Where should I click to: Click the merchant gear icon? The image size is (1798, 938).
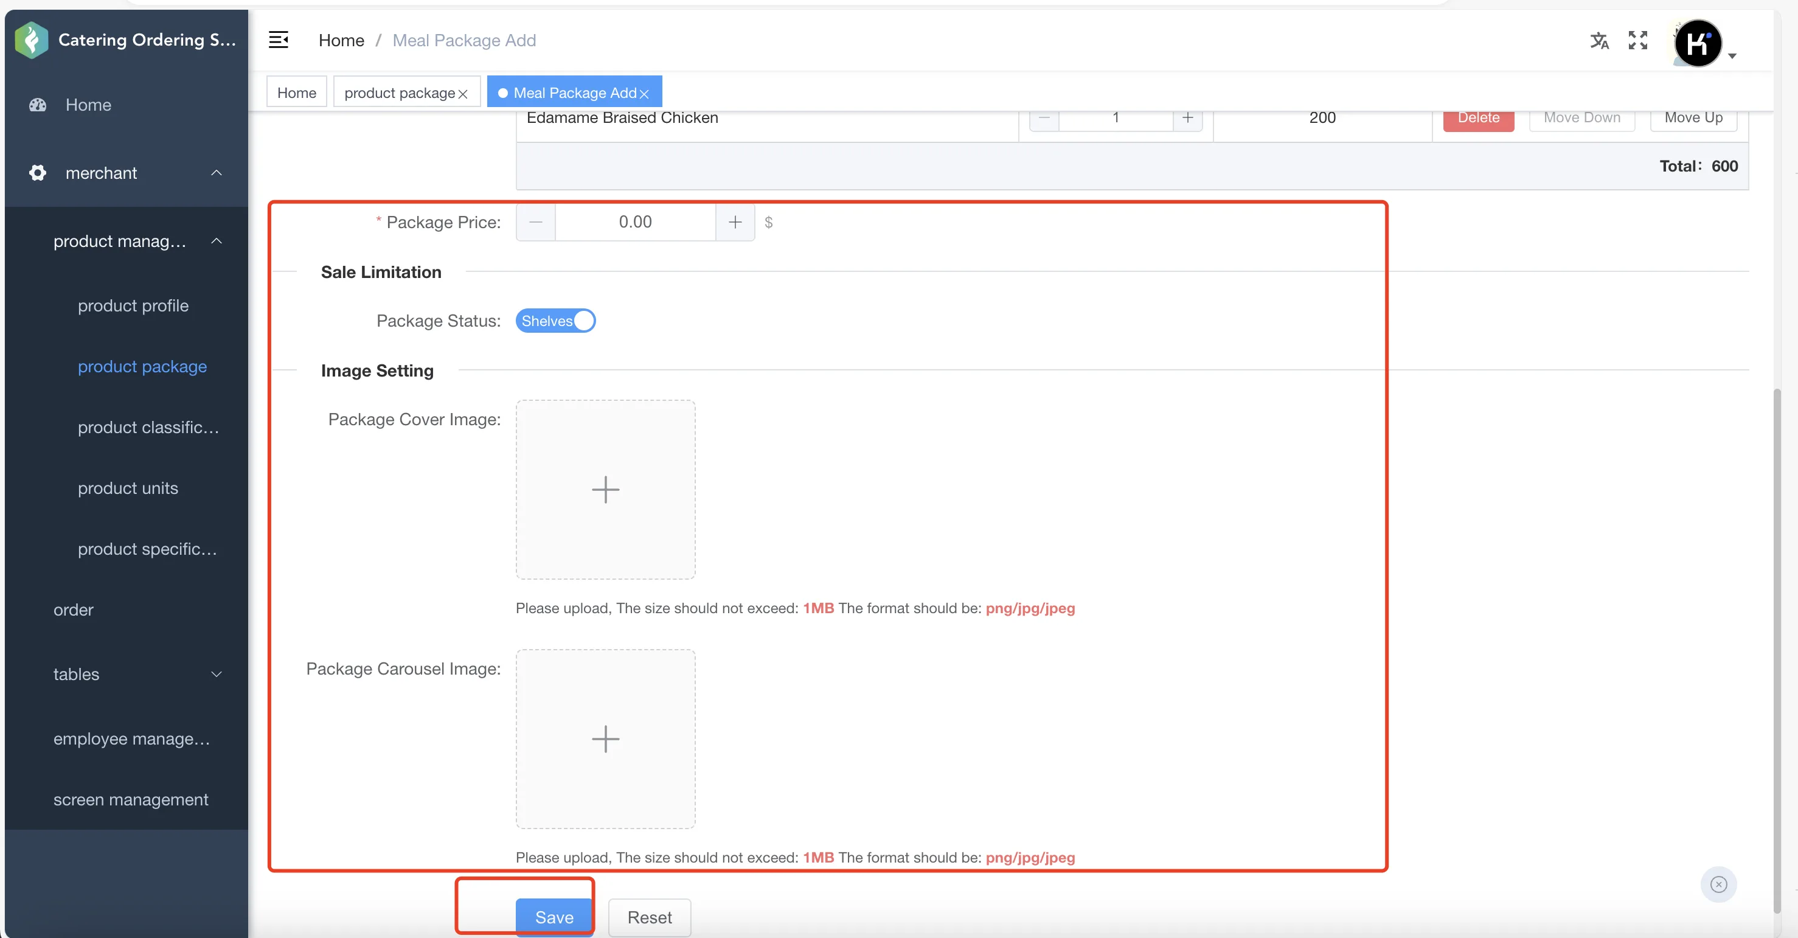pyautogui.click(x=38, y=172)
